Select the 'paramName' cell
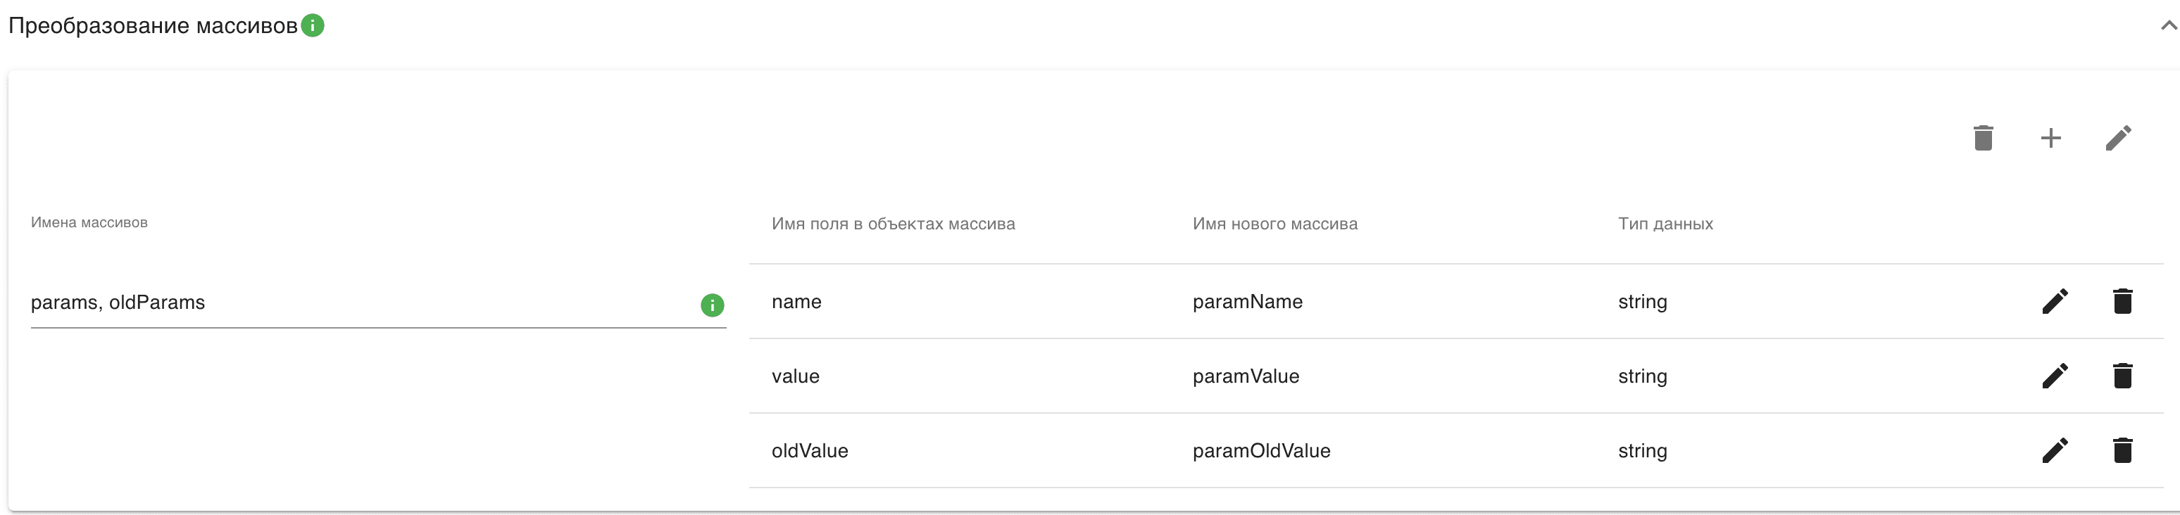This screenshot has width=2180, height=515. (x=1248, y=302)
